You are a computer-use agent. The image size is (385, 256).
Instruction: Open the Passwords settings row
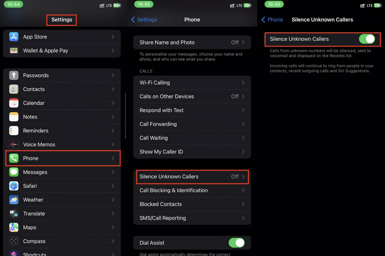63,75
